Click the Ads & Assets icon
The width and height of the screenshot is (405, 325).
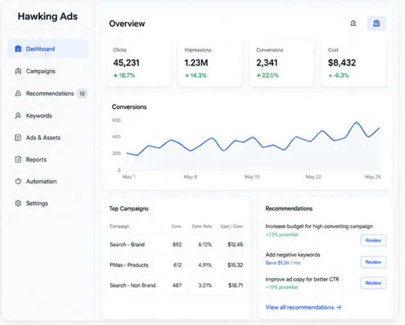(x=18, y=138)
